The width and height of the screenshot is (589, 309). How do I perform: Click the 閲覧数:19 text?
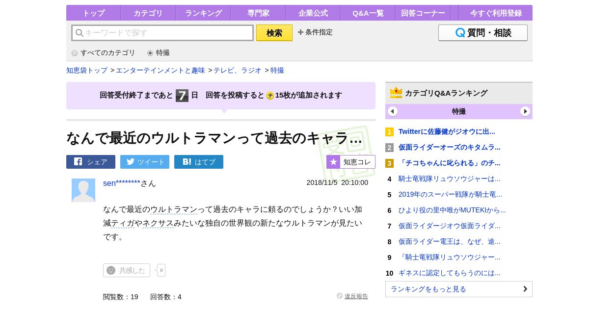click(x=121, y=297)
